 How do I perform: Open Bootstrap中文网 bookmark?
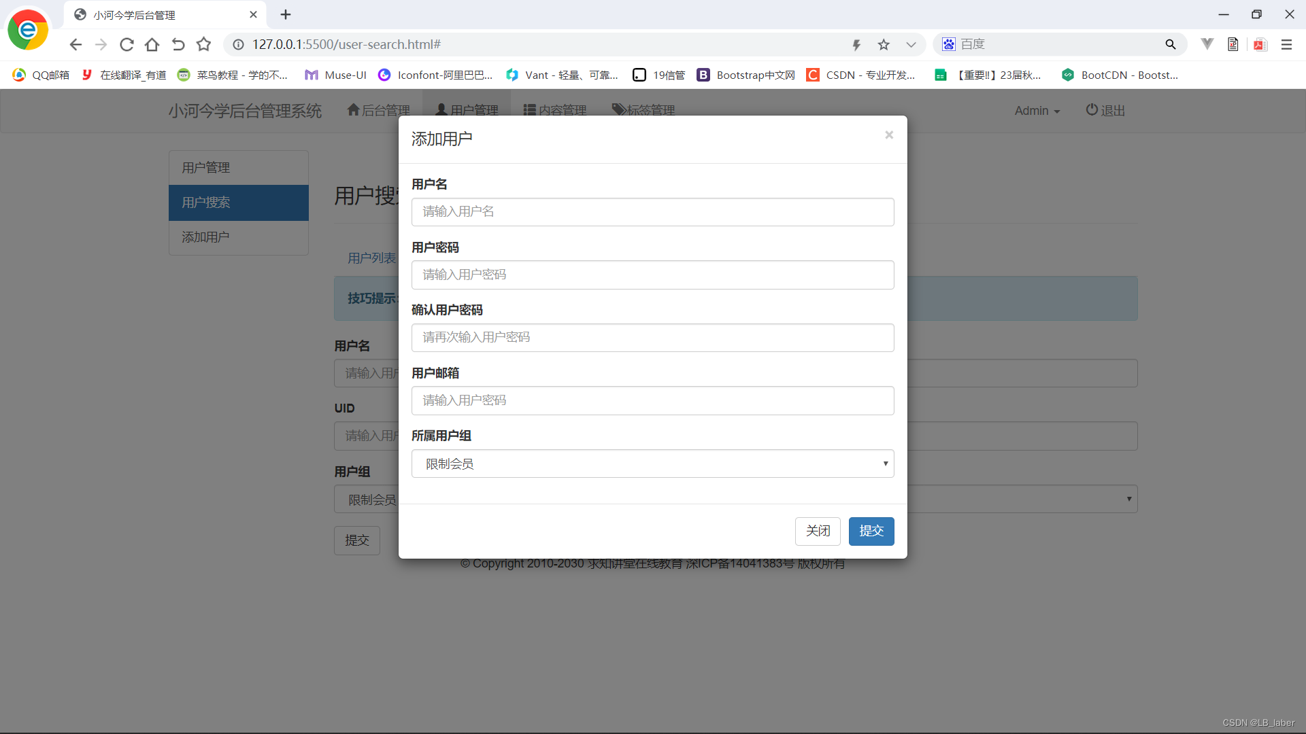pos(746,75)
